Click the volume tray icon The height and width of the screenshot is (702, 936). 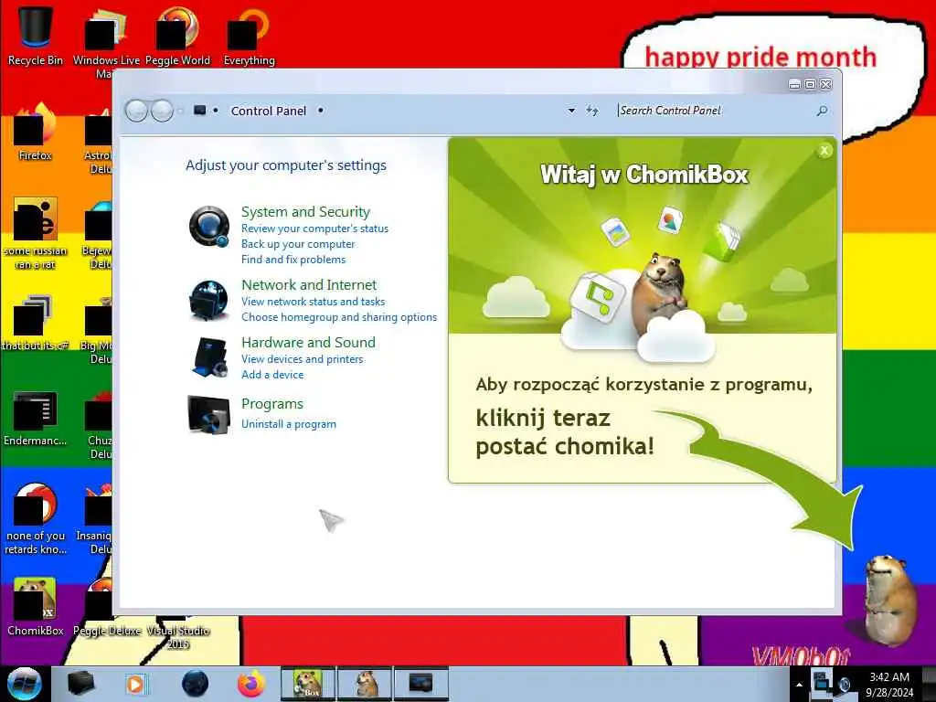click(845, 685)
